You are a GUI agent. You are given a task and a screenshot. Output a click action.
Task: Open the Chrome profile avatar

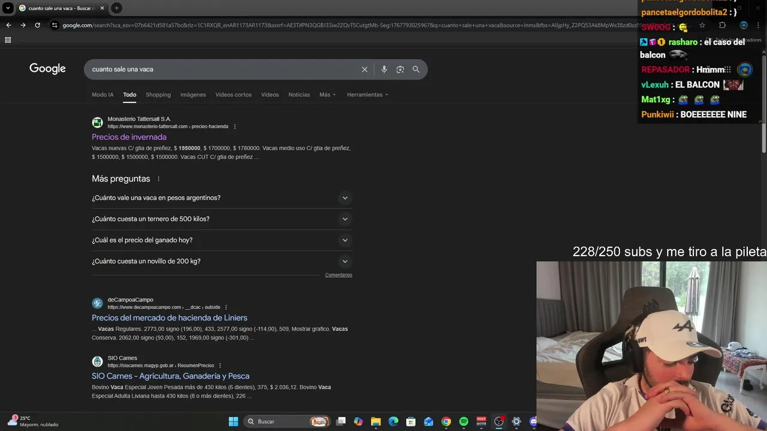click(x=744, y=25)
